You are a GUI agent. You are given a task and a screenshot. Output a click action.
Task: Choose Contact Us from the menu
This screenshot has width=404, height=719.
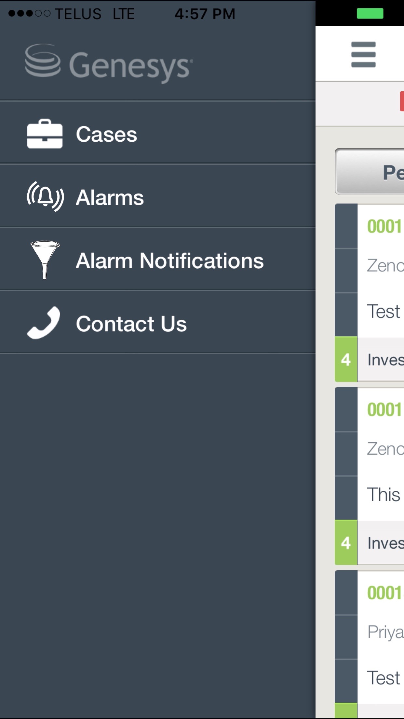131,324
